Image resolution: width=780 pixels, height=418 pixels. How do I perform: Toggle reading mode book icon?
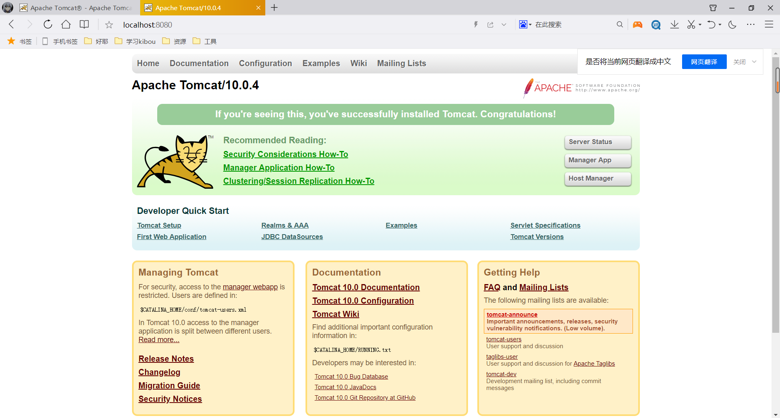[84, 25]
